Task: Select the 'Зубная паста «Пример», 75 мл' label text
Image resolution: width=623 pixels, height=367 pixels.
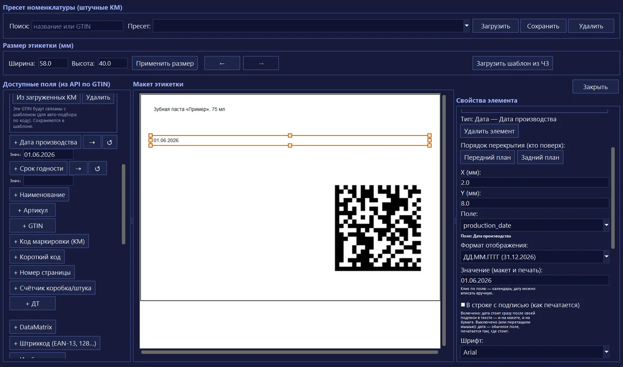Action: (189, 109)
